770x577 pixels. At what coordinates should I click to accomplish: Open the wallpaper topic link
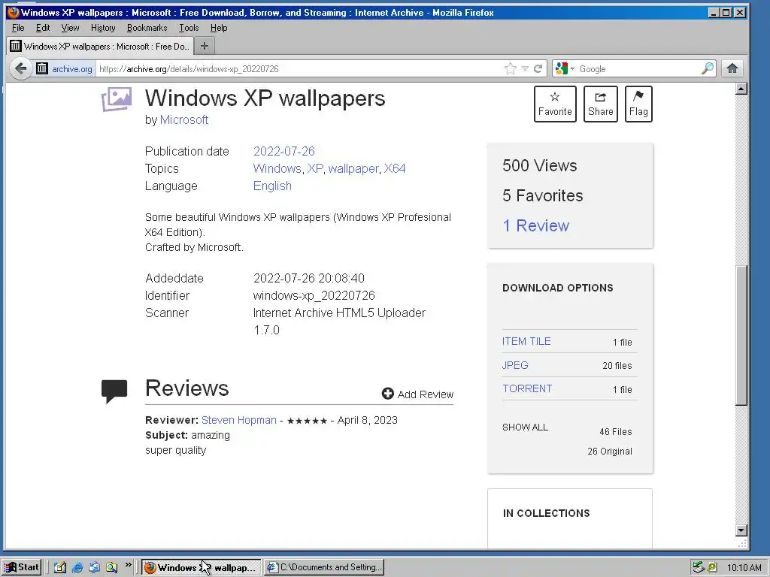[353, 169]
